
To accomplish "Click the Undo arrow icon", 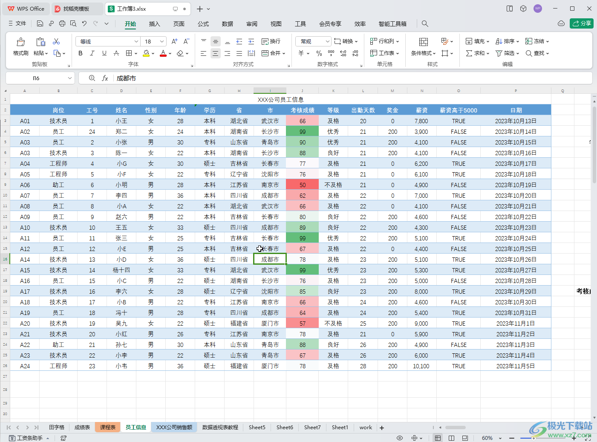I will (x=84, y=23).
